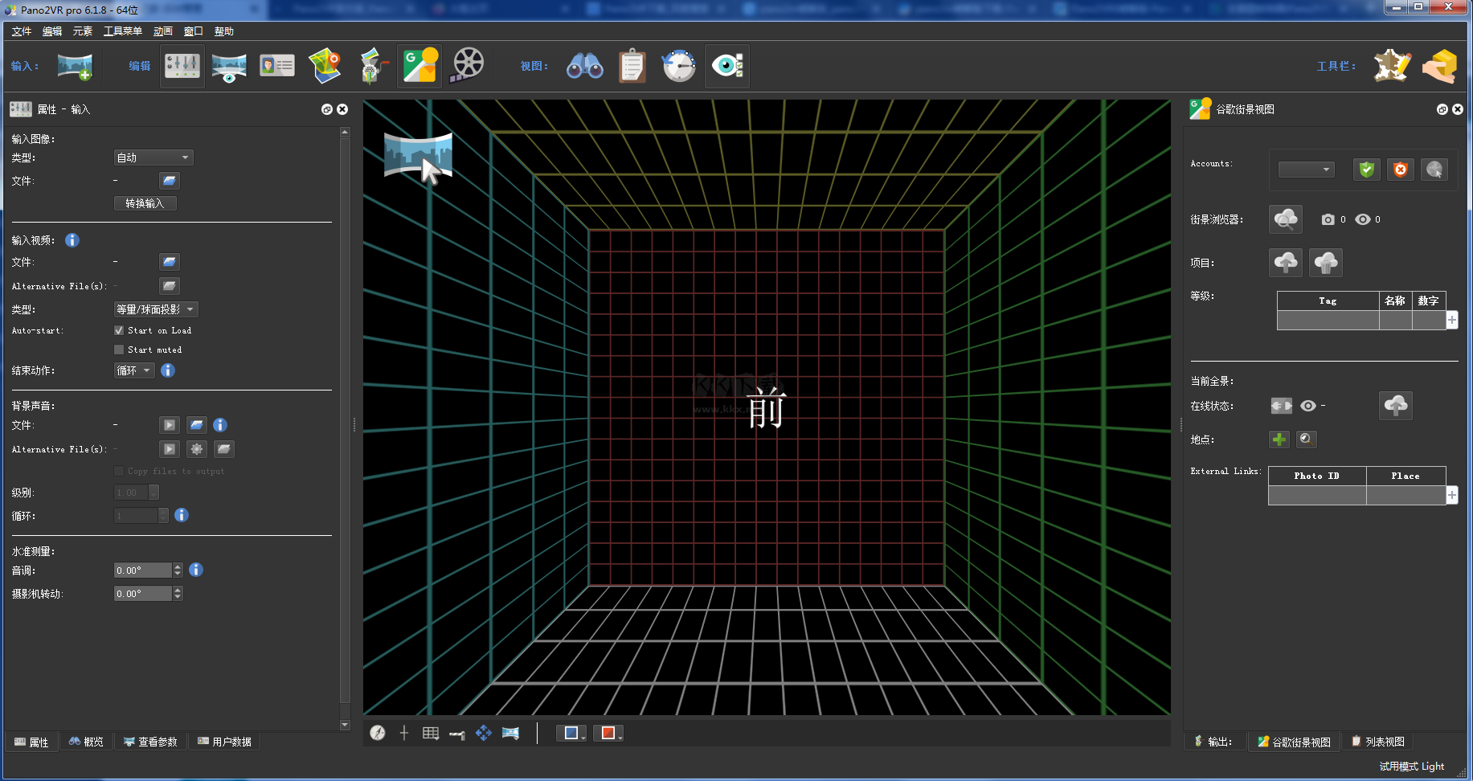Viewport: 1473px width, 781px height.
Task: Click the add panorama input icon
Action: point(75,66)
